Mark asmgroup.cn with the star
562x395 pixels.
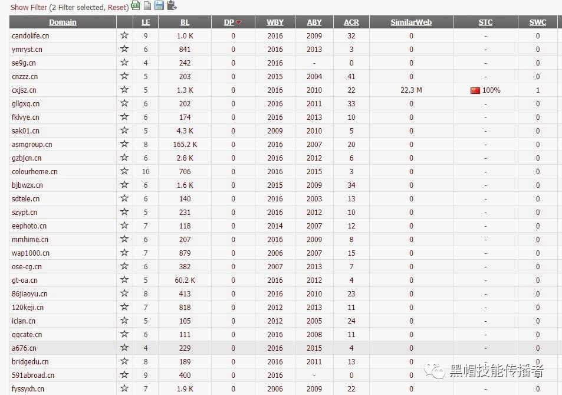coord(124,144)
